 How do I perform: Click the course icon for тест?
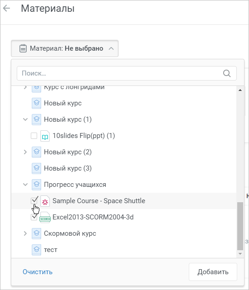[36, 250]
